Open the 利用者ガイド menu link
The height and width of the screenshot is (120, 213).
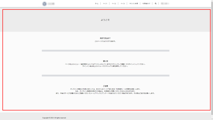click(147, 4)
